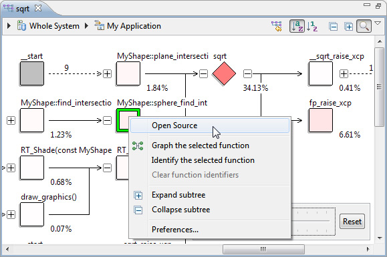Click the show caller tree history icon
This screenshot has width=387, height=257.
(277, 26)
